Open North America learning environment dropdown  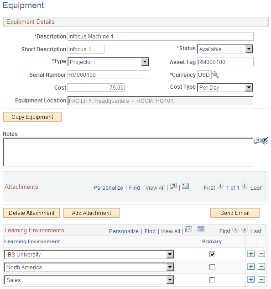point(89,267)
